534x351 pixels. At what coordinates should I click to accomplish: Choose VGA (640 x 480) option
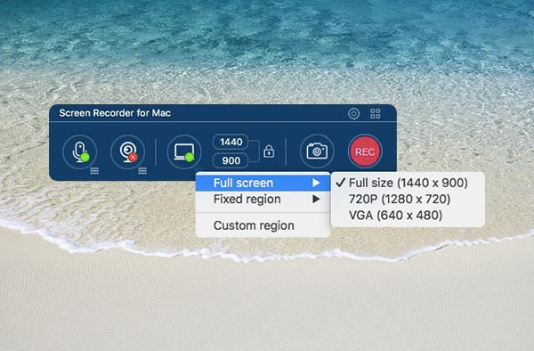pyautogui.click(x=408, y=215)
